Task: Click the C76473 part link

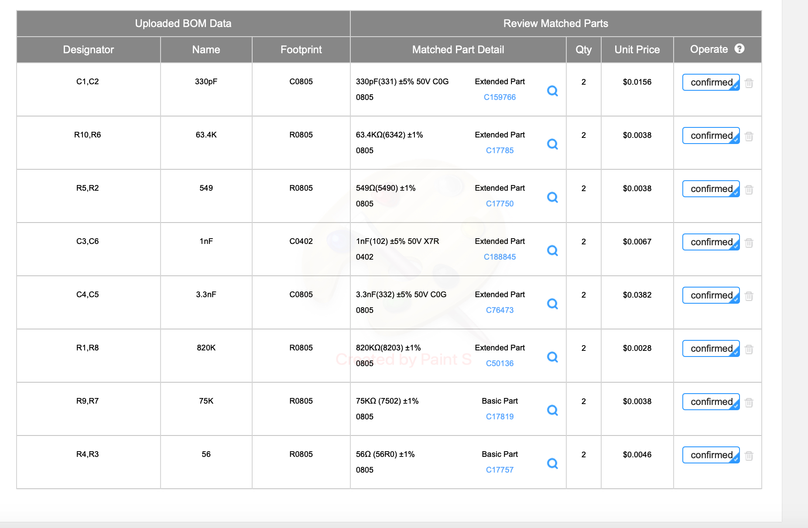Action: pyautogui.click(x=500, y=310)
